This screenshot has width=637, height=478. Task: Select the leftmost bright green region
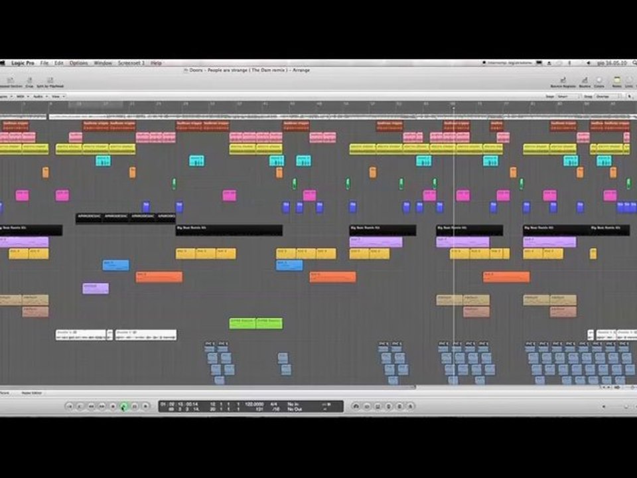(x=242, y=323)
